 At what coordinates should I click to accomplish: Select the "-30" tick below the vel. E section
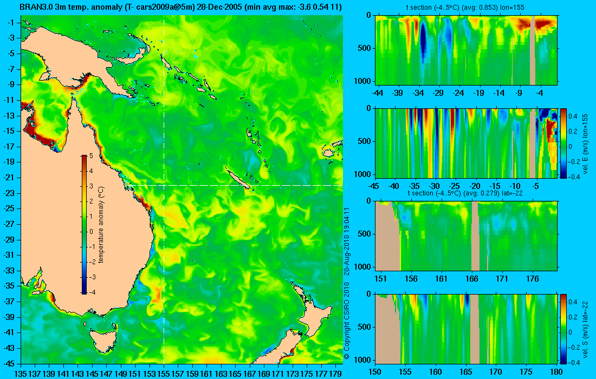[x=434, y=186]
